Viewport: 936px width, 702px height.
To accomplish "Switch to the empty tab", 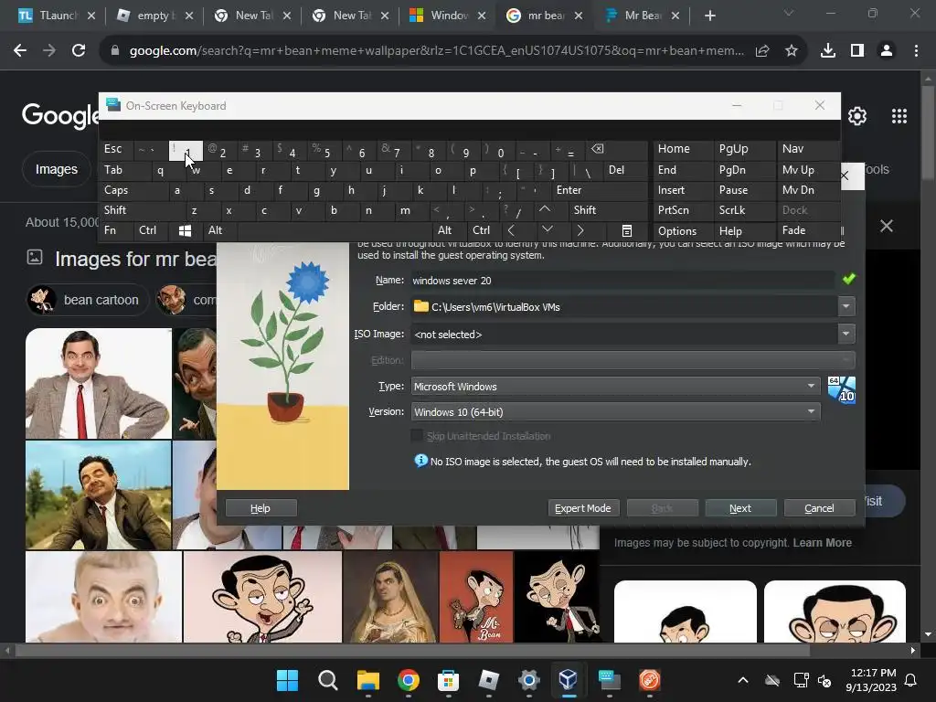I will tap(154, 16).
